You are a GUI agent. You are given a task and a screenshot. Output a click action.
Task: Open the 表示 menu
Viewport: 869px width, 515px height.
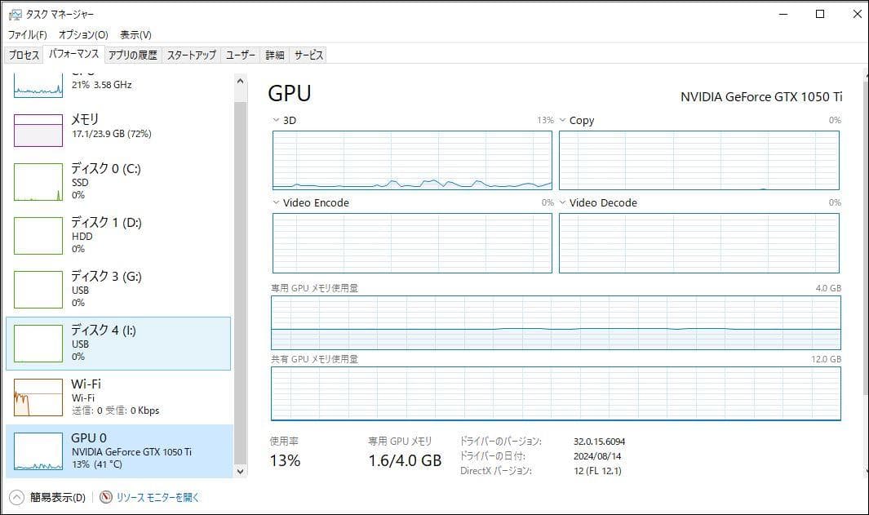tap(135, 35)
